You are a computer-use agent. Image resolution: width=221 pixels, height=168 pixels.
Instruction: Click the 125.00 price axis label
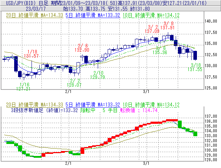(211, 88)
